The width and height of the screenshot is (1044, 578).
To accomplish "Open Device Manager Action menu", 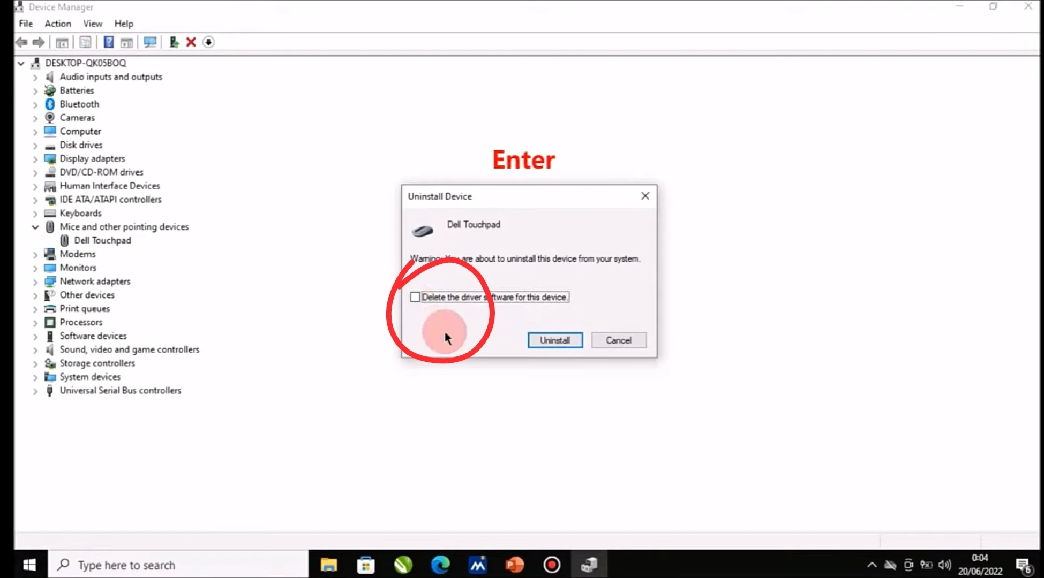I will coord(58,24).
